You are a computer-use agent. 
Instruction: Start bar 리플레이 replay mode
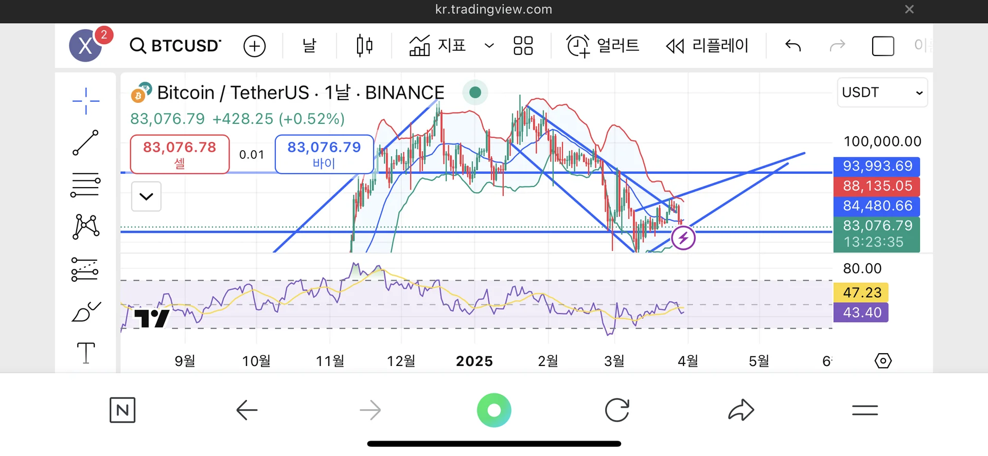coord(707,46)
